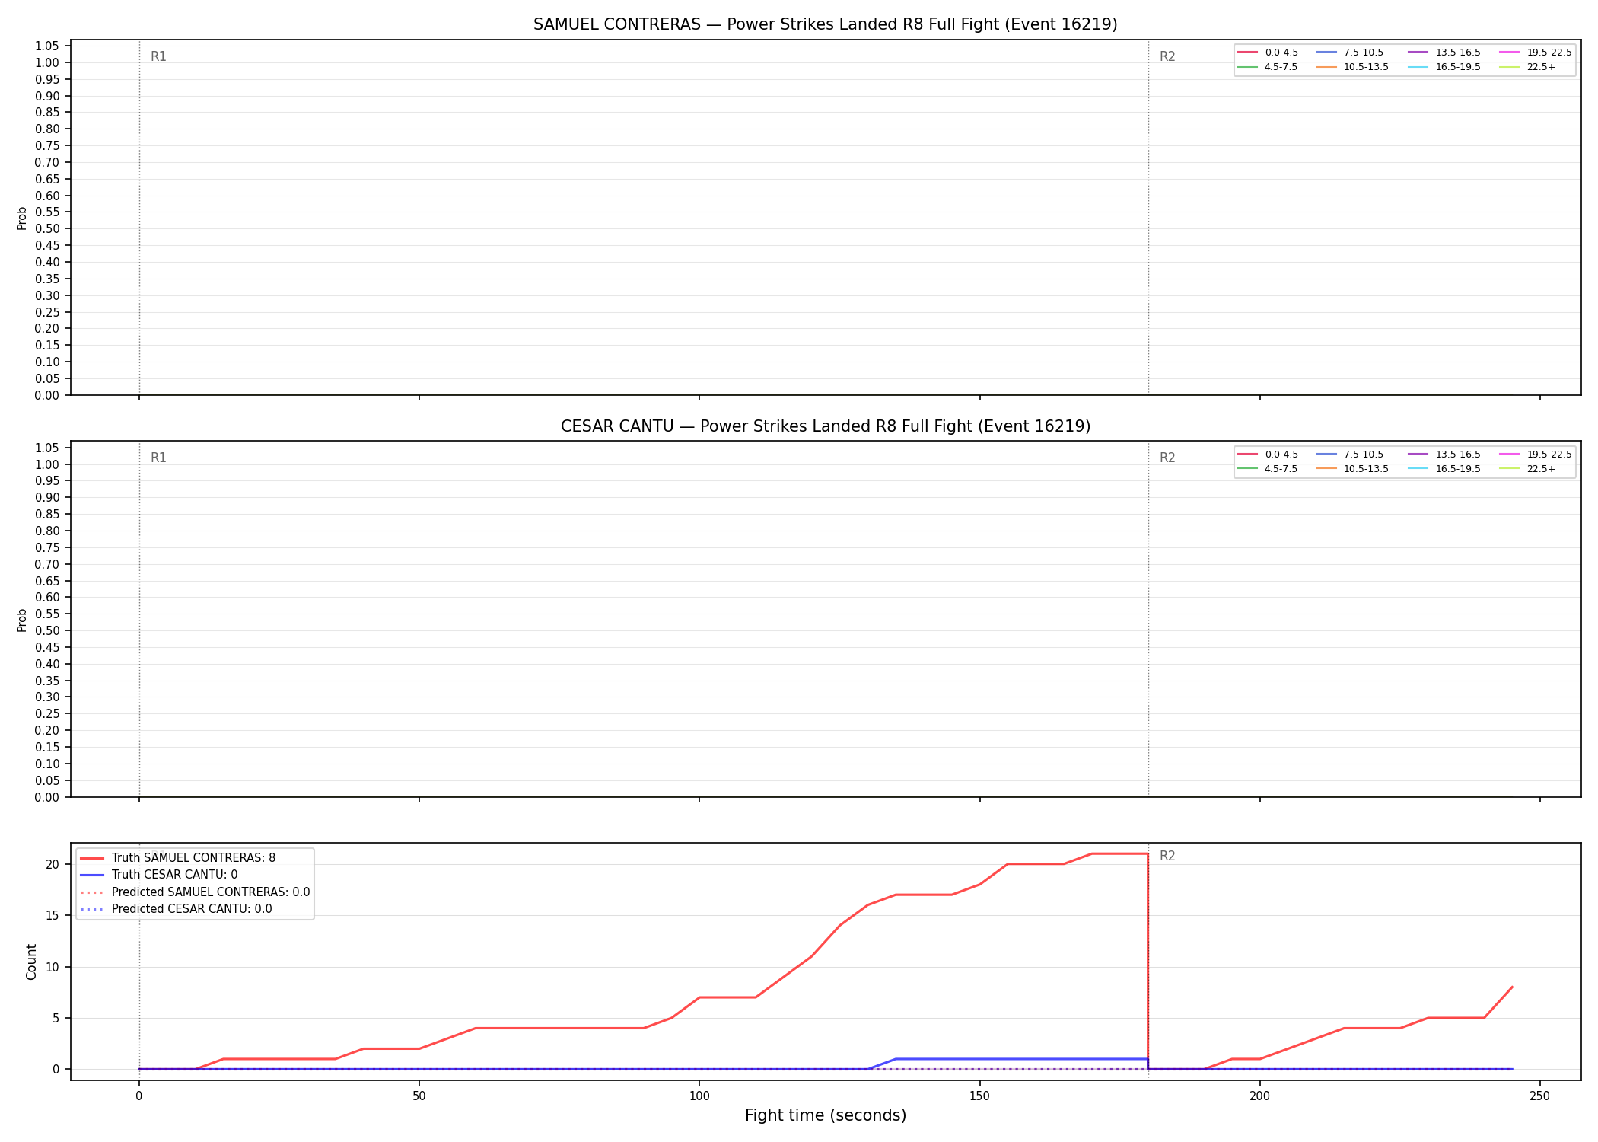Select legend entry Truth SAMUEL CONTRERAS: 8
1598x1142 pixels.
pos(178,858)
